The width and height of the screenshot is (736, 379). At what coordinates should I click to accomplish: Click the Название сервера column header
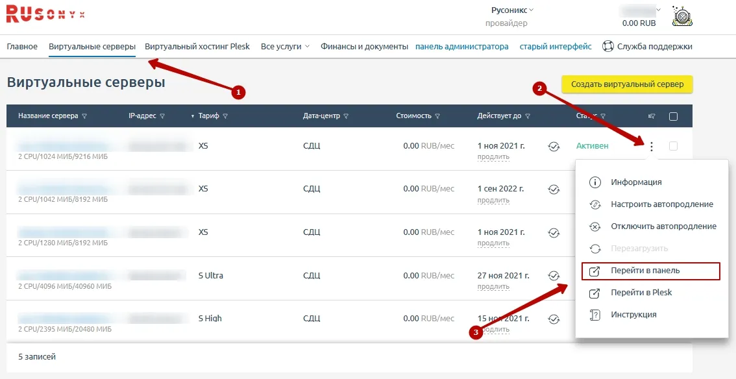point(48,116)
